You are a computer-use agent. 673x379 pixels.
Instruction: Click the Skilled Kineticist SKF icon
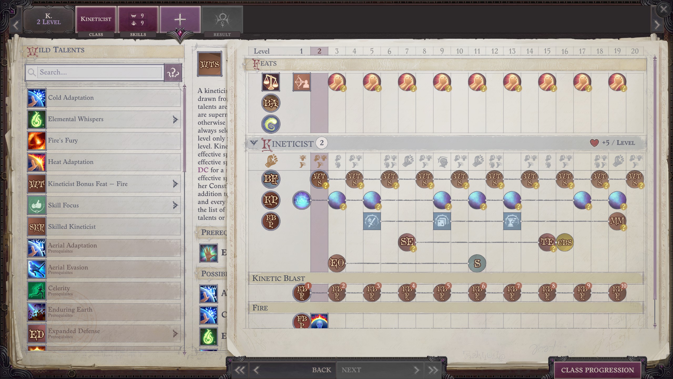(x=37, y=227)
